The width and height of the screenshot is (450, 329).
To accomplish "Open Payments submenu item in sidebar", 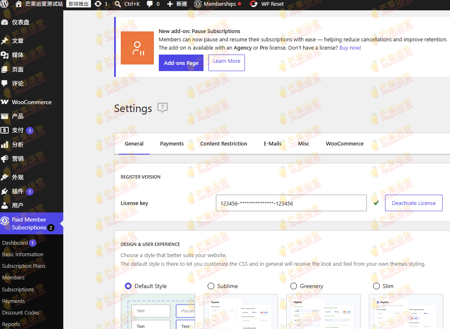I will (x=14, y=301).
